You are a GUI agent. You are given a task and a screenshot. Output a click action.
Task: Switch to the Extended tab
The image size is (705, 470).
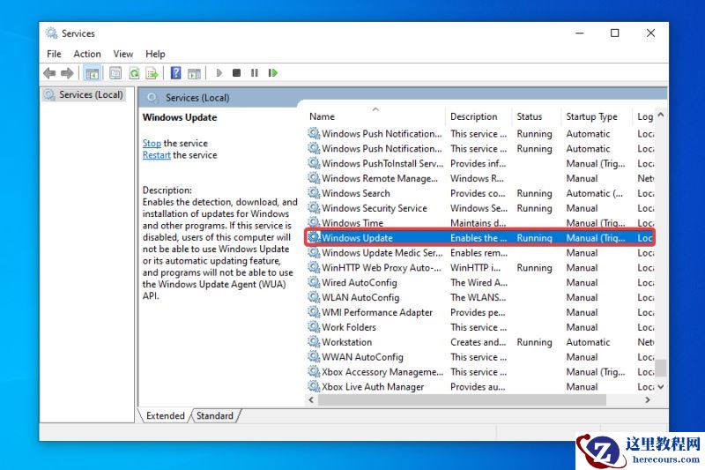click(x=165, y=415)
